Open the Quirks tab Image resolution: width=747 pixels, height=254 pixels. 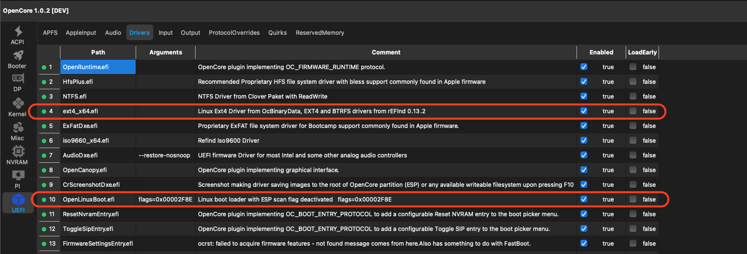[277, 33]
